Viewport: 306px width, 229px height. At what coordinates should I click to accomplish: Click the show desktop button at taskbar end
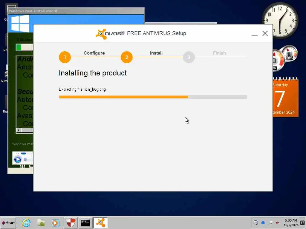[x=303, y=223]
